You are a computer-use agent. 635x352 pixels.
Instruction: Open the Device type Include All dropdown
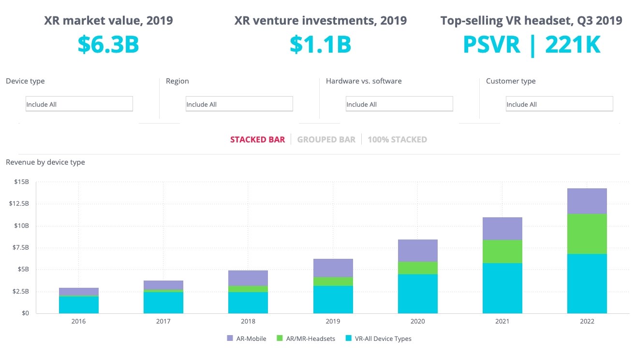click(x=79, y=104)
